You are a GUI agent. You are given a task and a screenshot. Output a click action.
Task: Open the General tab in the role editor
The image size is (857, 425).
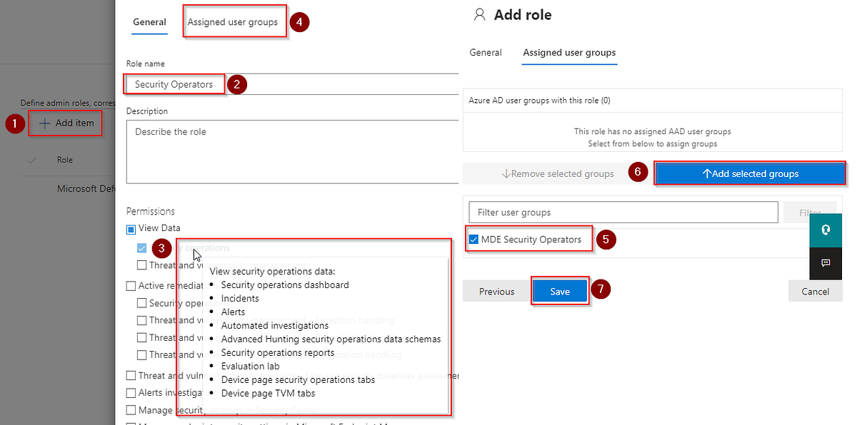[x=149, y=22]
